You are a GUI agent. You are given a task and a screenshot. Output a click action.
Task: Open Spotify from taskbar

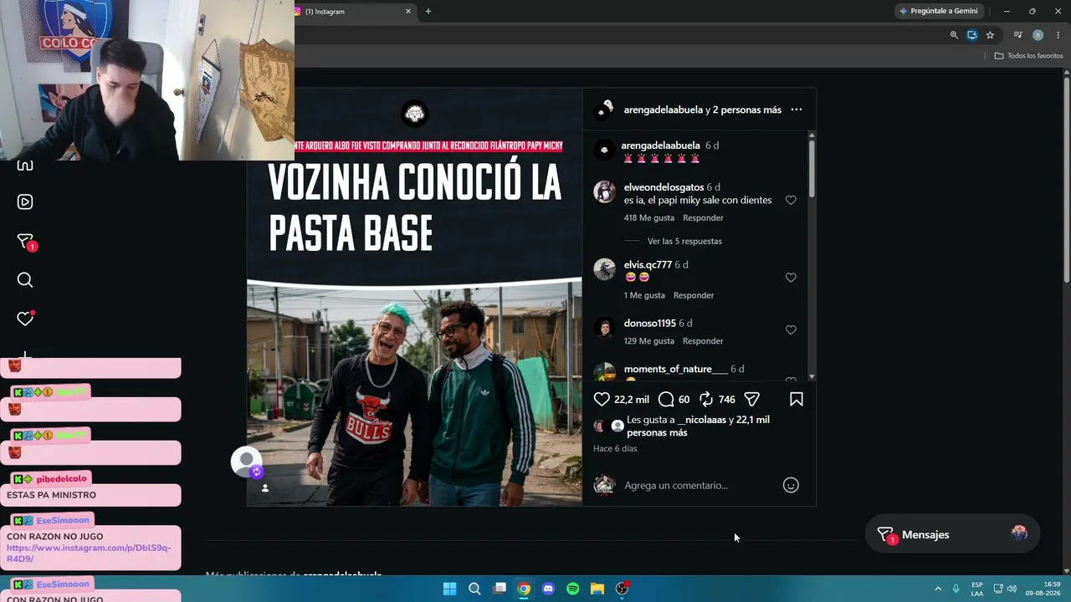(x=572, y=589)
